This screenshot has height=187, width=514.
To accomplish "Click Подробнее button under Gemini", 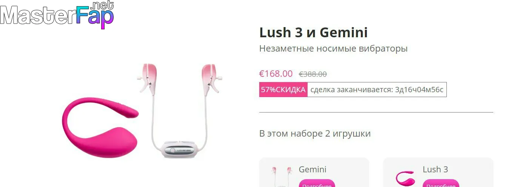I will tap(317, 183).
